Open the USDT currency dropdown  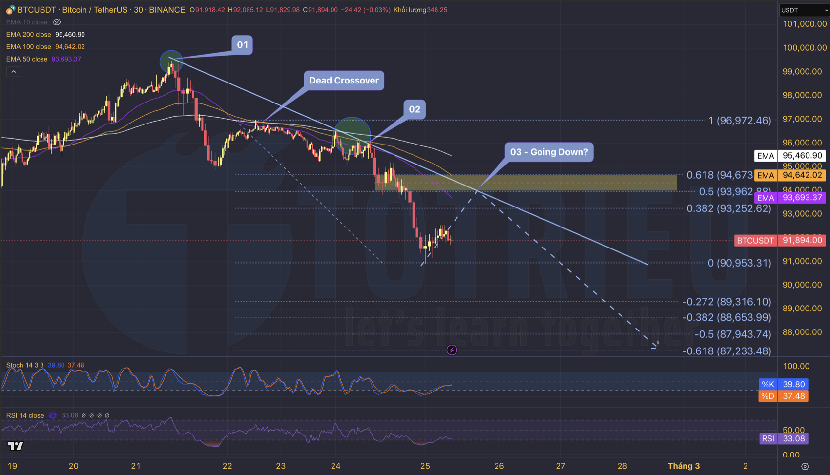(804, 10)
